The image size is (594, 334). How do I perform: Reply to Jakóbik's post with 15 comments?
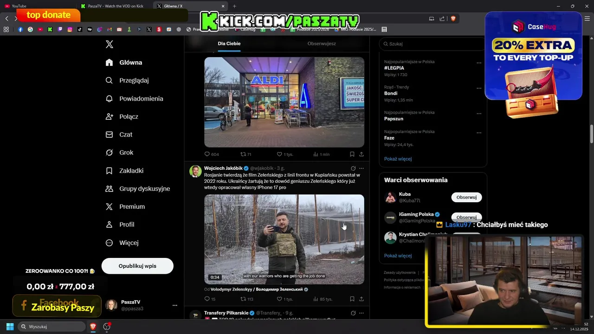pyautogui.click(x=211, y=299)
